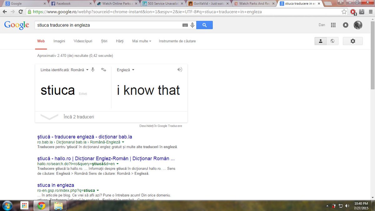Switch to Imagini tab

click(59, 41)
